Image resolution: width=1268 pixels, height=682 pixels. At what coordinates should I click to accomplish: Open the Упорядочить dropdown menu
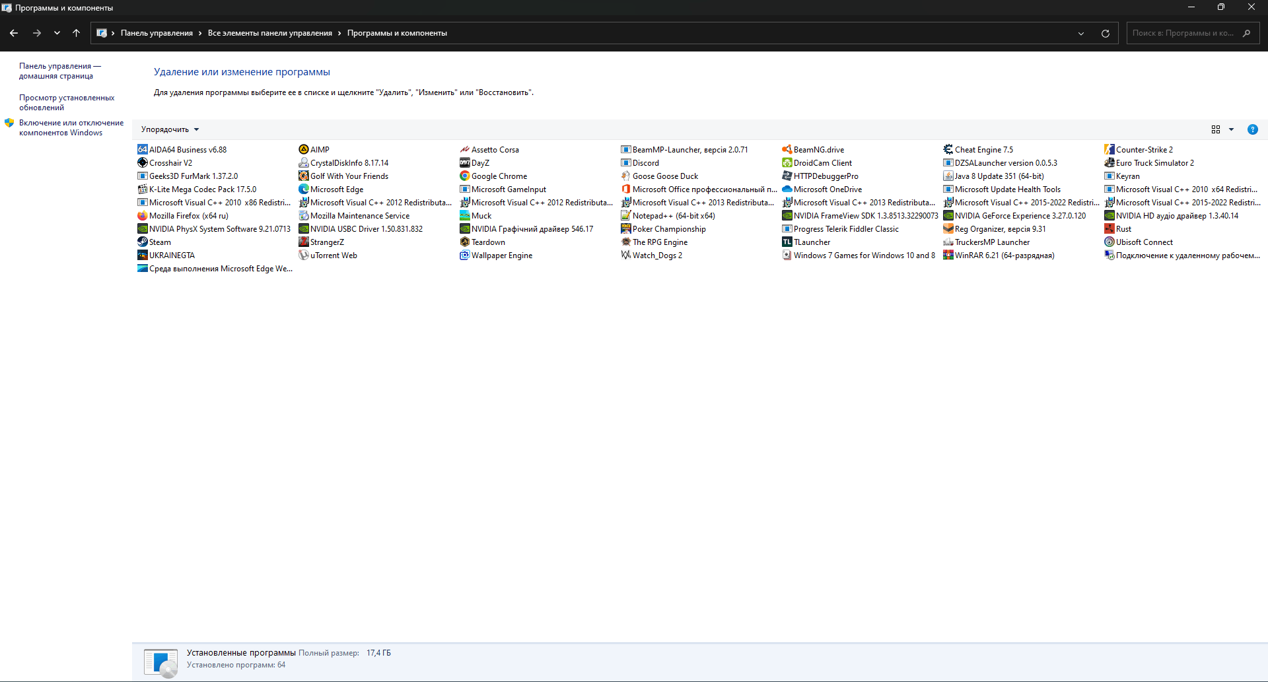coord(170,129)
